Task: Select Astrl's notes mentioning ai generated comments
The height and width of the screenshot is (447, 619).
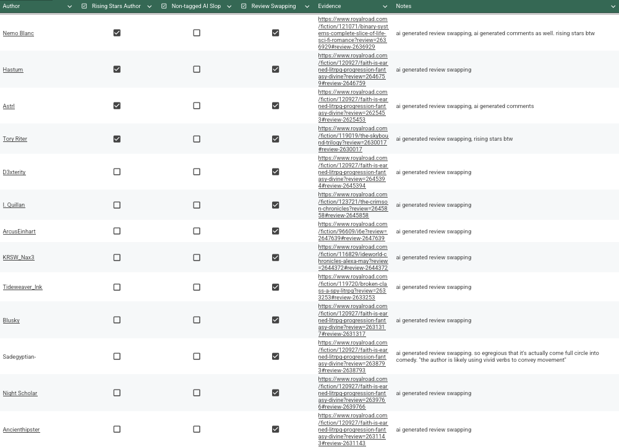Action: 465,106
